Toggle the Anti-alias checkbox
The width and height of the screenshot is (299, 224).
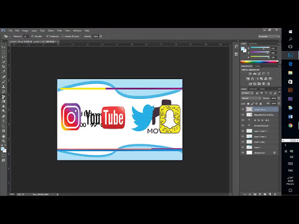[x=32, y=36]
